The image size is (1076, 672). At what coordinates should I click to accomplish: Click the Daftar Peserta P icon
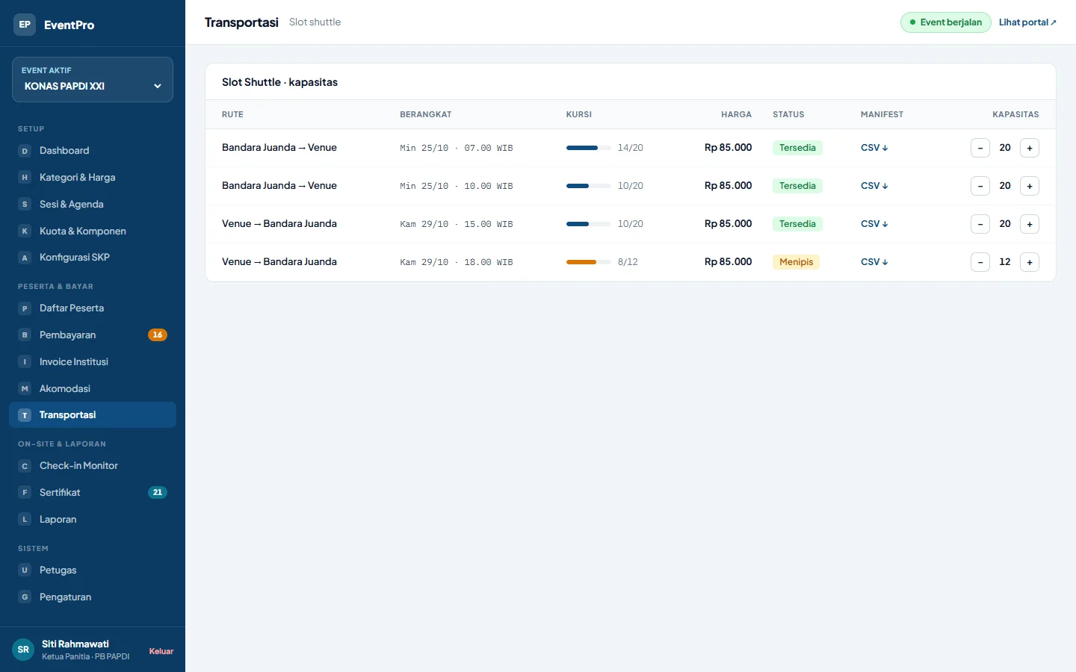point(25,308)
